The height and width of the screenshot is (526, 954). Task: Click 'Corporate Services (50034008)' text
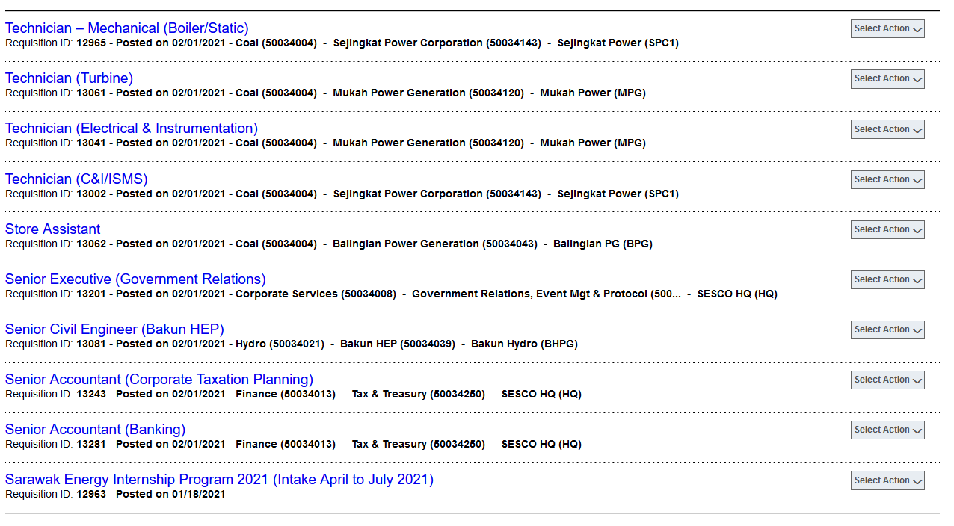point(316,294)
